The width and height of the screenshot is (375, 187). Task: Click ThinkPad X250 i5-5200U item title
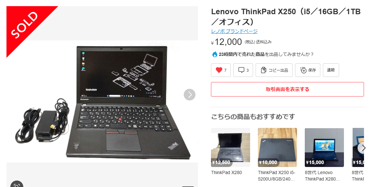pos(277,176)
